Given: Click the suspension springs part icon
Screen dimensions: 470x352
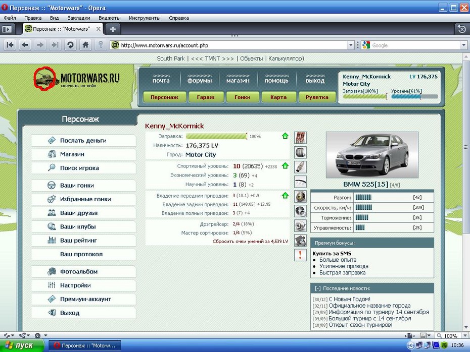Looking at the screenshot, I should (x=300, y=138).
